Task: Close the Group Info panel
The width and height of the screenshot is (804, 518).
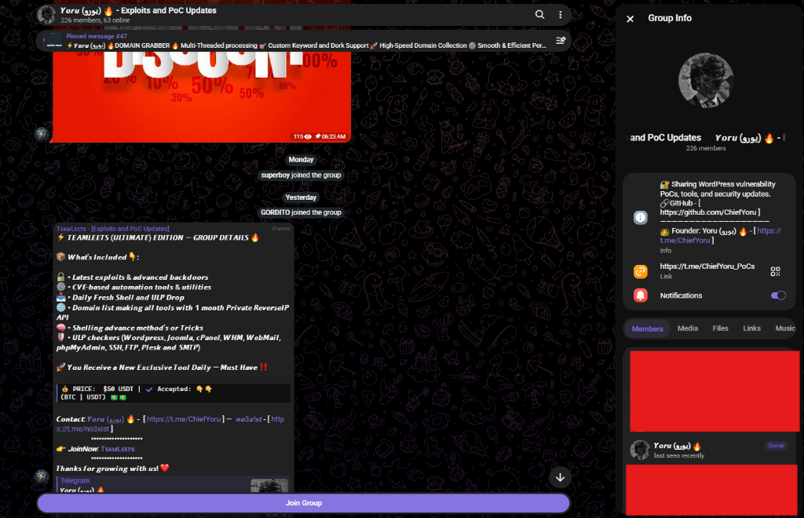Action: coord(630,19)
